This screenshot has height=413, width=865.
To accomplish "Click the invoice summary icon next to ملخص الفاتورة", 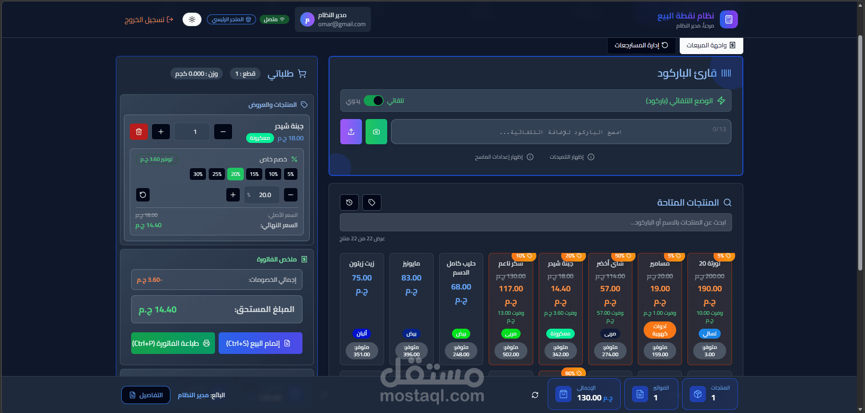I will tap(305, 259).
